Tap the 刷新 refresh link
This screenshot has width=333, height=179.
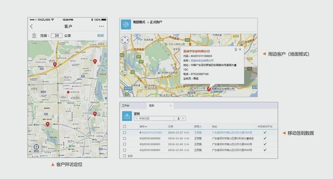(100, 36)
